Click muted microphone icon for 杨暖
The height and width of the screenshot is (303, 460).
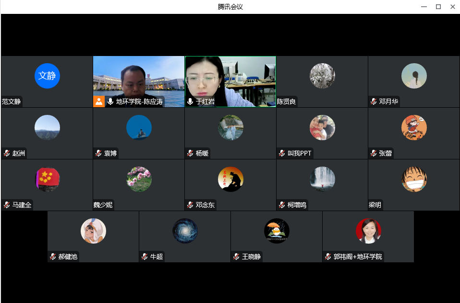pos(190,153)
